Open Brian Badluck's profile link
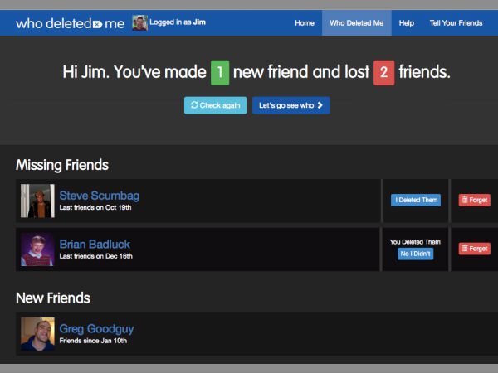Viewport: 498px width, 373px height. click(x=95, y=245)
